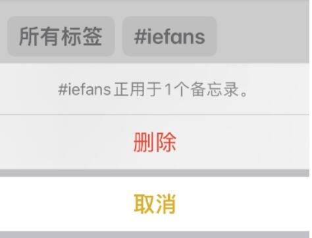This screenshot has height=238, width=312.
Task: Click '#iefans' word in the sheet message
Action: (x=84, y=90)
